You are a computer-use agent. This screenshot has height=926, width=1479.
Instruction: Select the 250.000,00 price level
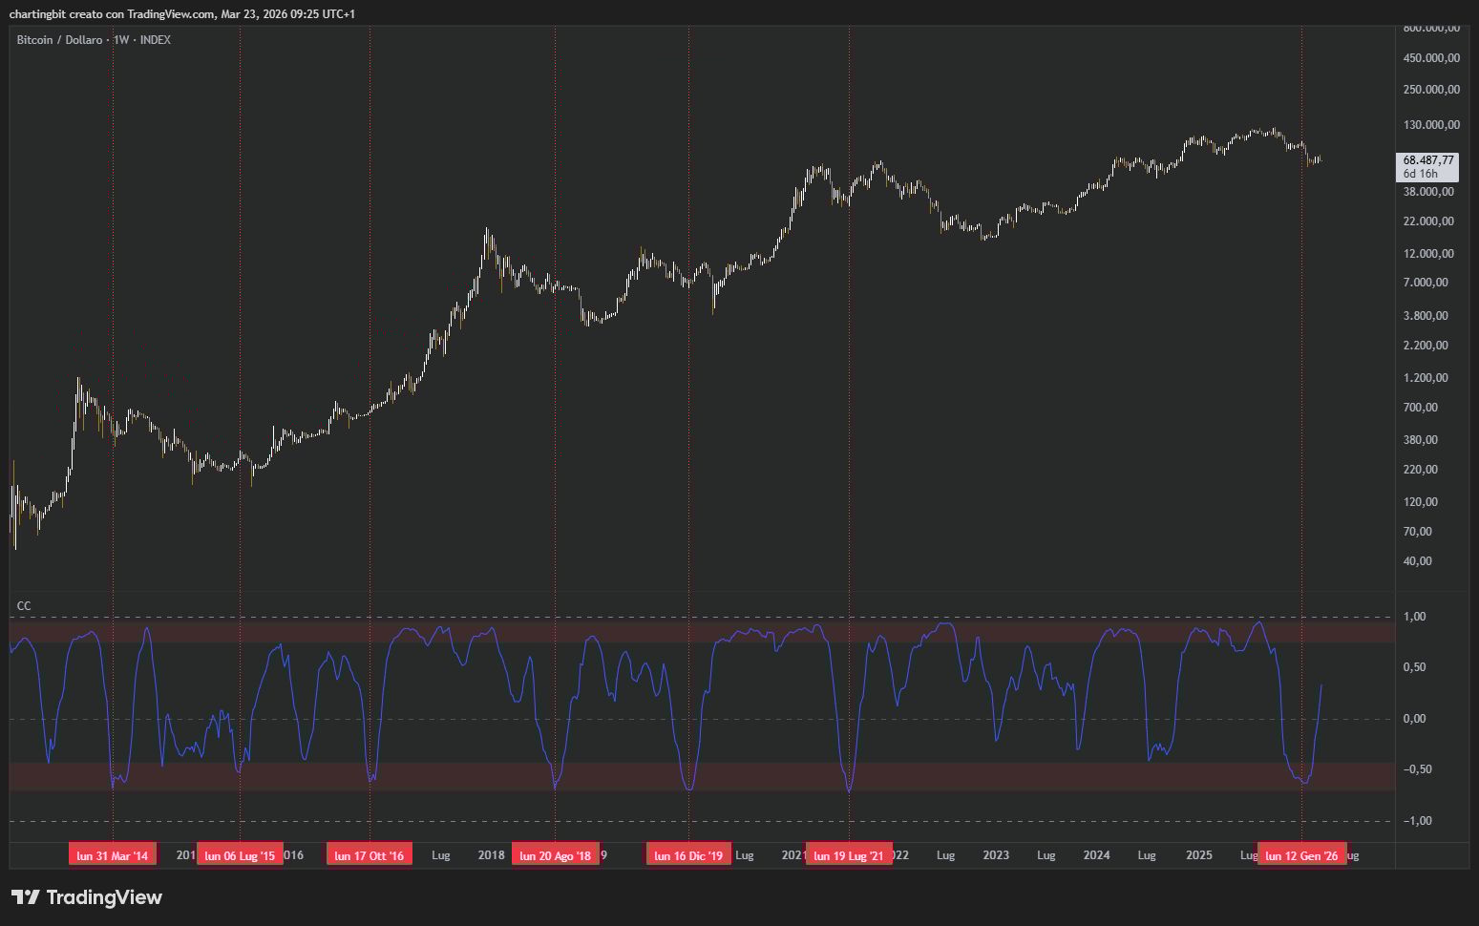click(1431, 90)
